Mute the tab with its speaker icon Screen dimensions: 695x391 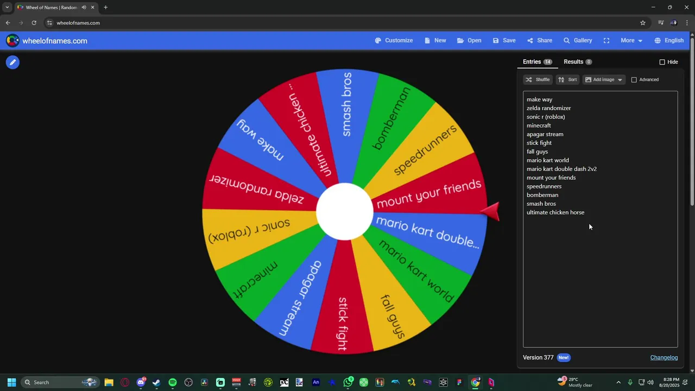coord(84,8)
